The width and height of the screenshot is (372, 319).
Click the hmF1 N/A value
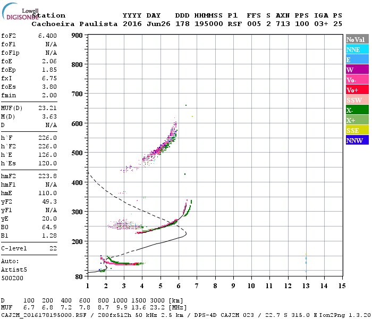pyautogui.click(x=51, y=184)
